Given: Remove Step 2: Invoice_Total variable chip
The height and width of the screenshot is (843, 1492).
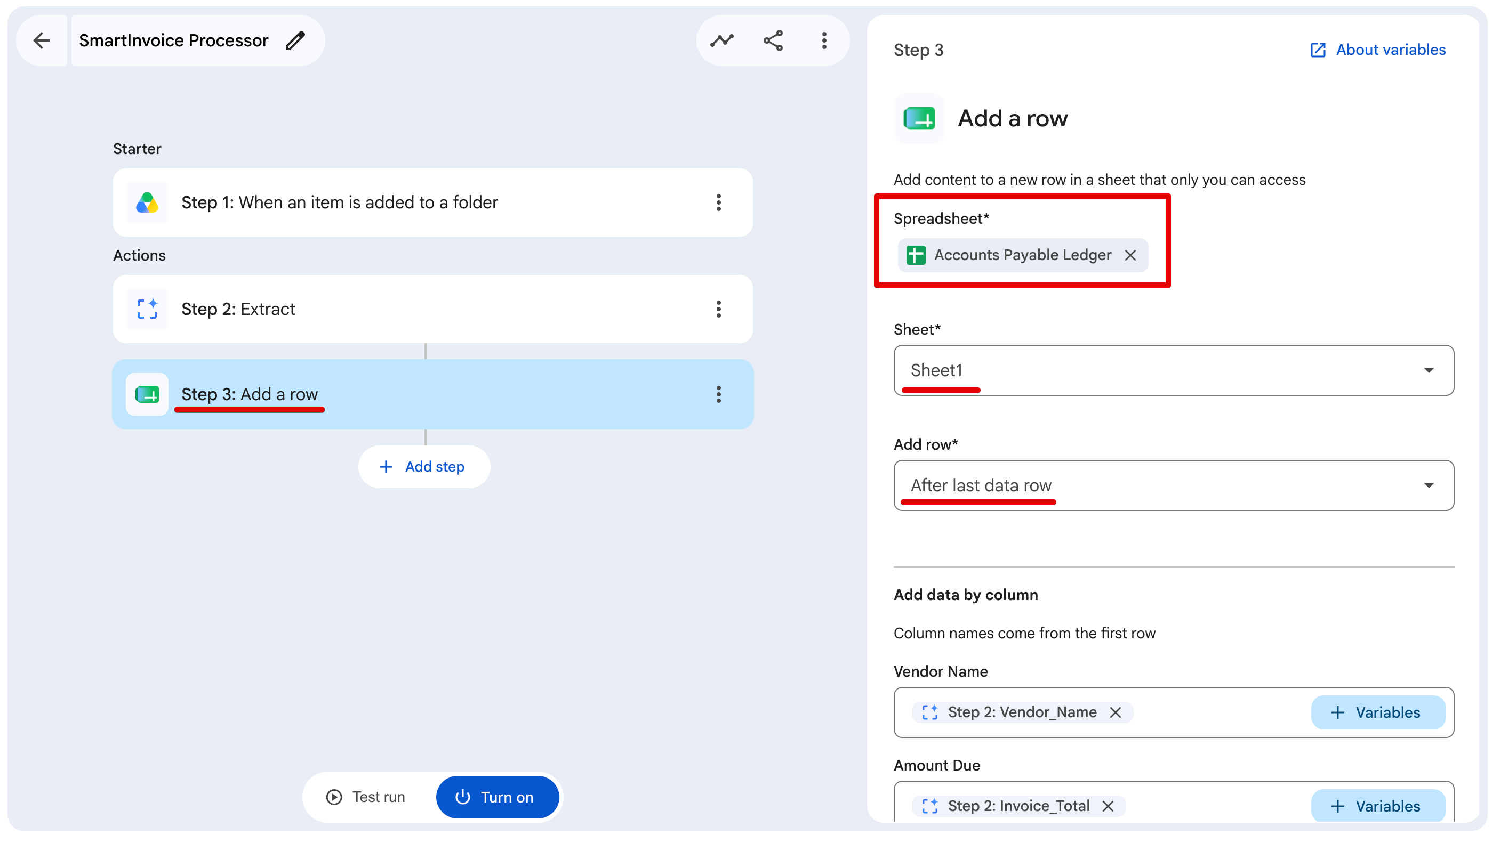Looking at the screenshot, I should tap(1108, 806).
